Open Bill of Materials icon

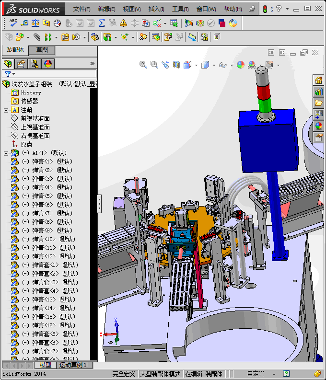pyautogui.click(x=156, y=37)
